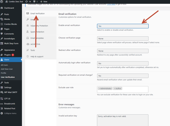Click the Tools wrench icon in sidebar
Viewport: 170px width, 126px height.
2,83
